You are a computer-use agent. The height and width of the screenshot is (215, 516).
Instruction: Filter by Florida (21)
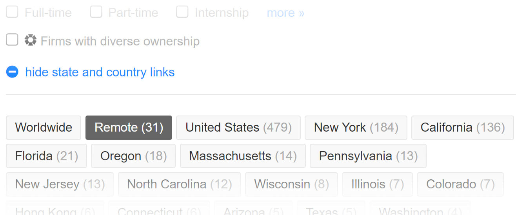pyautogui.click(x=46, y=156)
